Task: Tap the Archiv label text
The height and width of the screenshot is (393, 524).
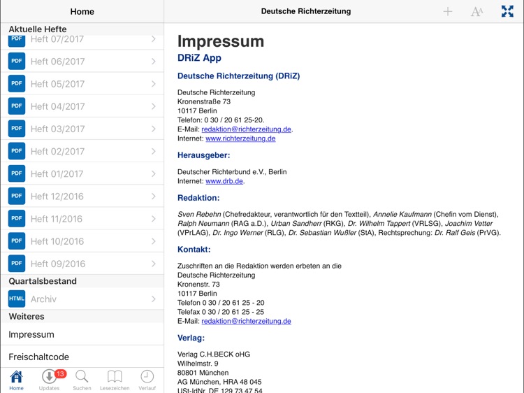Action: 43,299
